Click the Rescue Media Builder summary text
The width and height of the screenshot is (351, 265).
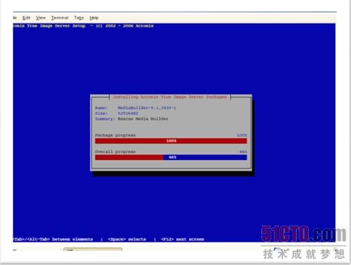point(143,118)
